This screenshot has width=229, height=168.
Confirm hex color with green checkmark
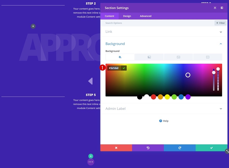coord(124,68)
